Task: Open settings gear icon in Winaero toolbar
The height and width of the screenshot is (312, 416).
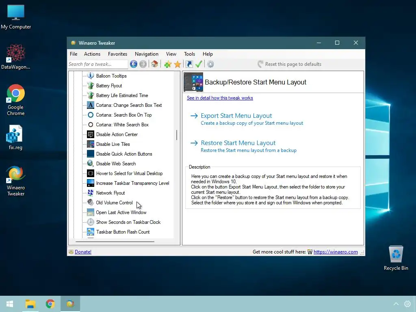Action: tap(210, 64)
